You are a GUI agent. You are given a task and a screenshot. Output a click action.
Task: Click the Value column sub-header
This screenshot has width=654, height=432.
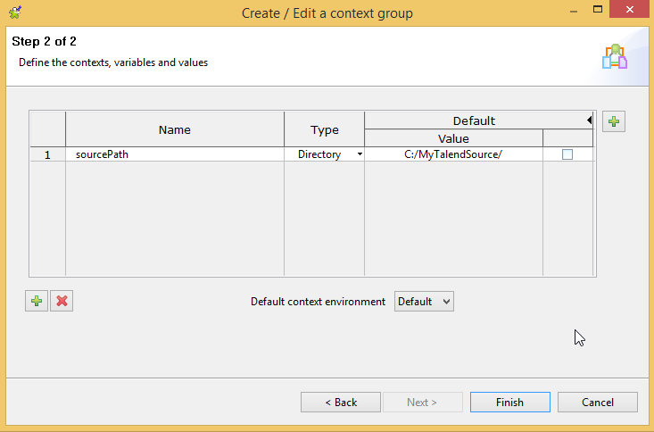[x=453, y=138]
